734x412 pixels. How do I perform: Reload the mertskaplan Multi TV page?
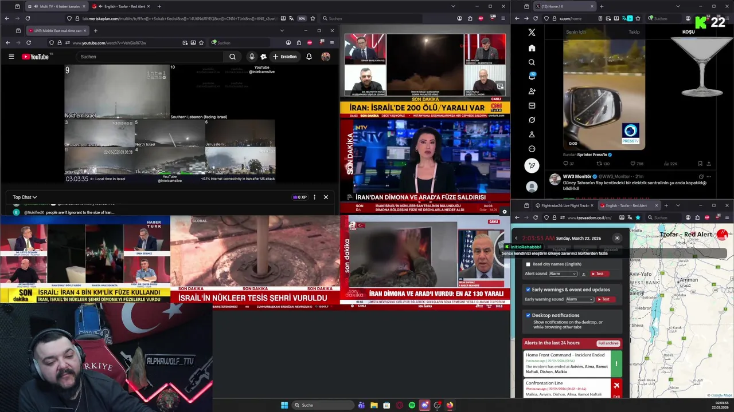[x=28, y=18]
